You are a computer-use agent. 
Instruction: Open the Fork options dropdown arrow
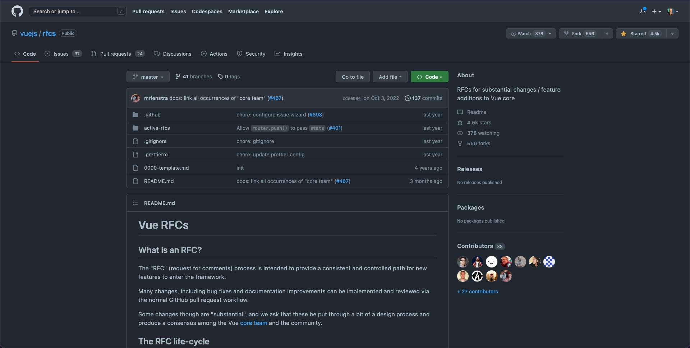[x=607, y=33]
